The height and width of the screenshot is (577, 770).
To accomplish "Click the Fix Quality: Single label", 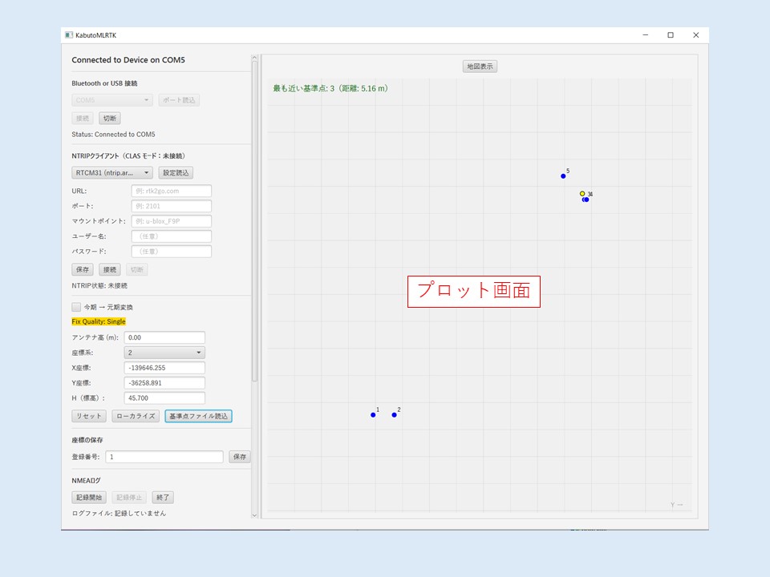I will [99, 321].
